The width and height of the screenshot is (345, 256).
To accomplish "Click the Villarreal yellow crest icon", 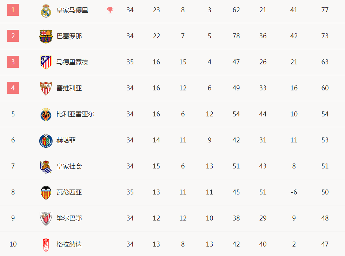I will tap(46, 114).
